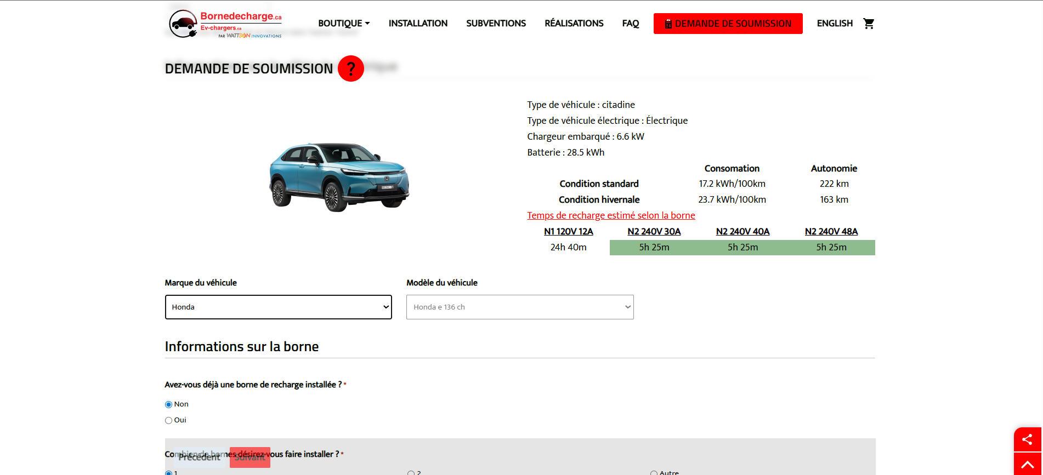Open the FAQ menu item
The width and height of the screenshot is (1043, 475).
click(x=631, y=24)
